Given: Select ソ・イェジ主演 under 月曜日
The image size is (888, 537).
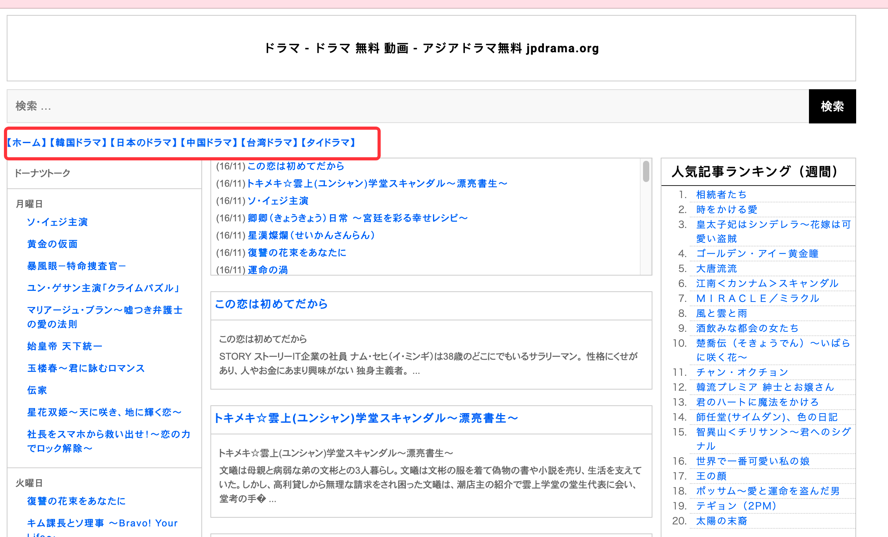Looking at the screenshot, I should click(x=57, y=222).
